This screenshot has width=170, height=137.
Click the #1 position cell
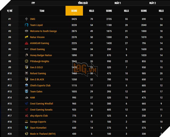[10, 19]
